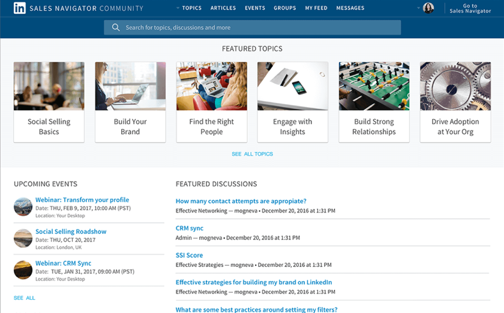Open the Engage with Insights topic image
Image resolution: width=504 pixels, height=313 pixels.
pos(293,86)
